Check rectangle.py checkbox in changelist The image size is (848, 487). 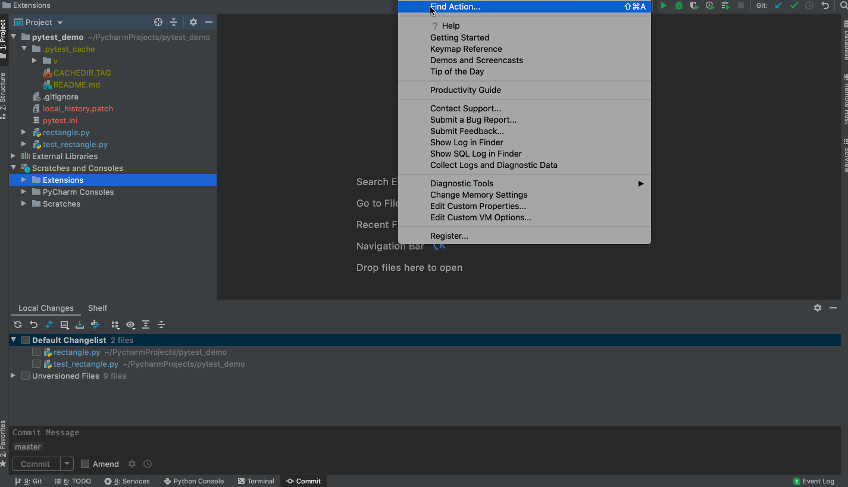[36, 352]
